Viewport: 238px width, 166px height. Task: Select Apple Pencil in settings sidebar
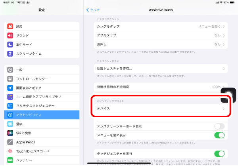click(42, 142)
